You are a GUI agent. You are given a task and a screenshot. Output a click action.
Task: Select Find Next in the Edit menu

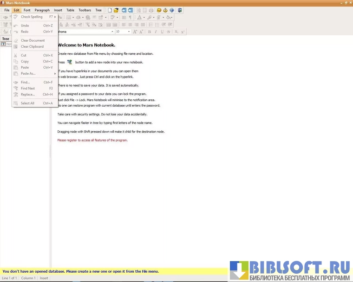coord(28,88)
